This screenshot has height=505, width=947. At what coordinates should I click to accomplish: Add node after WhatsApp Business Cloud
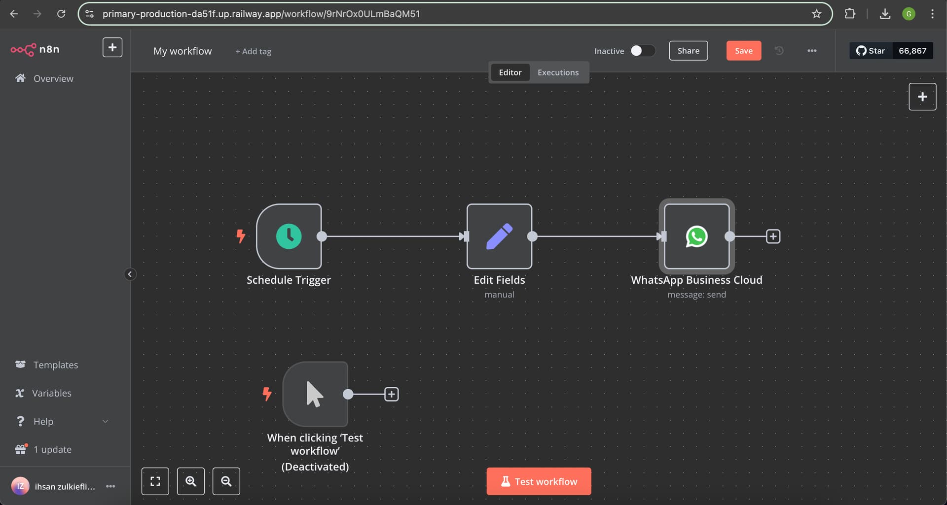[773, 236]
